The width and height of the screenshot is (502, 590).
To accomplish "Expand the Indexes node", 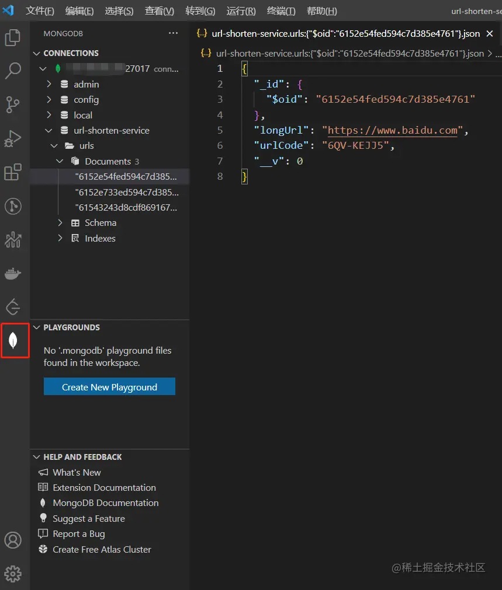I will 60,238.
